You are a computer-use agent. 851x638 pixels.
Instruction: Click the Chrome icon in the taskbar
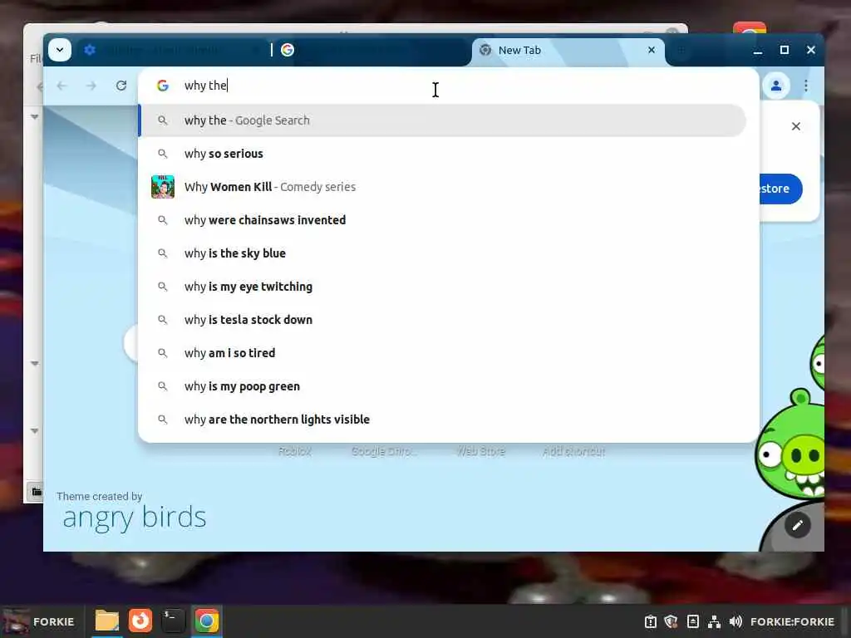click(206, 621)
